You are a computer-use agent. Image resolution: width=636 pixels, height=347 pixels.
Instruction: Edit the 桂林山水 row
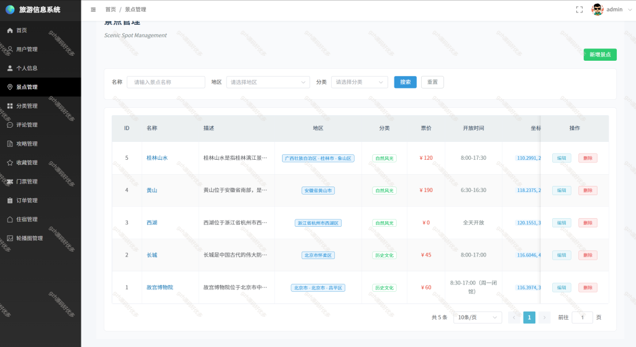(561, 158)
